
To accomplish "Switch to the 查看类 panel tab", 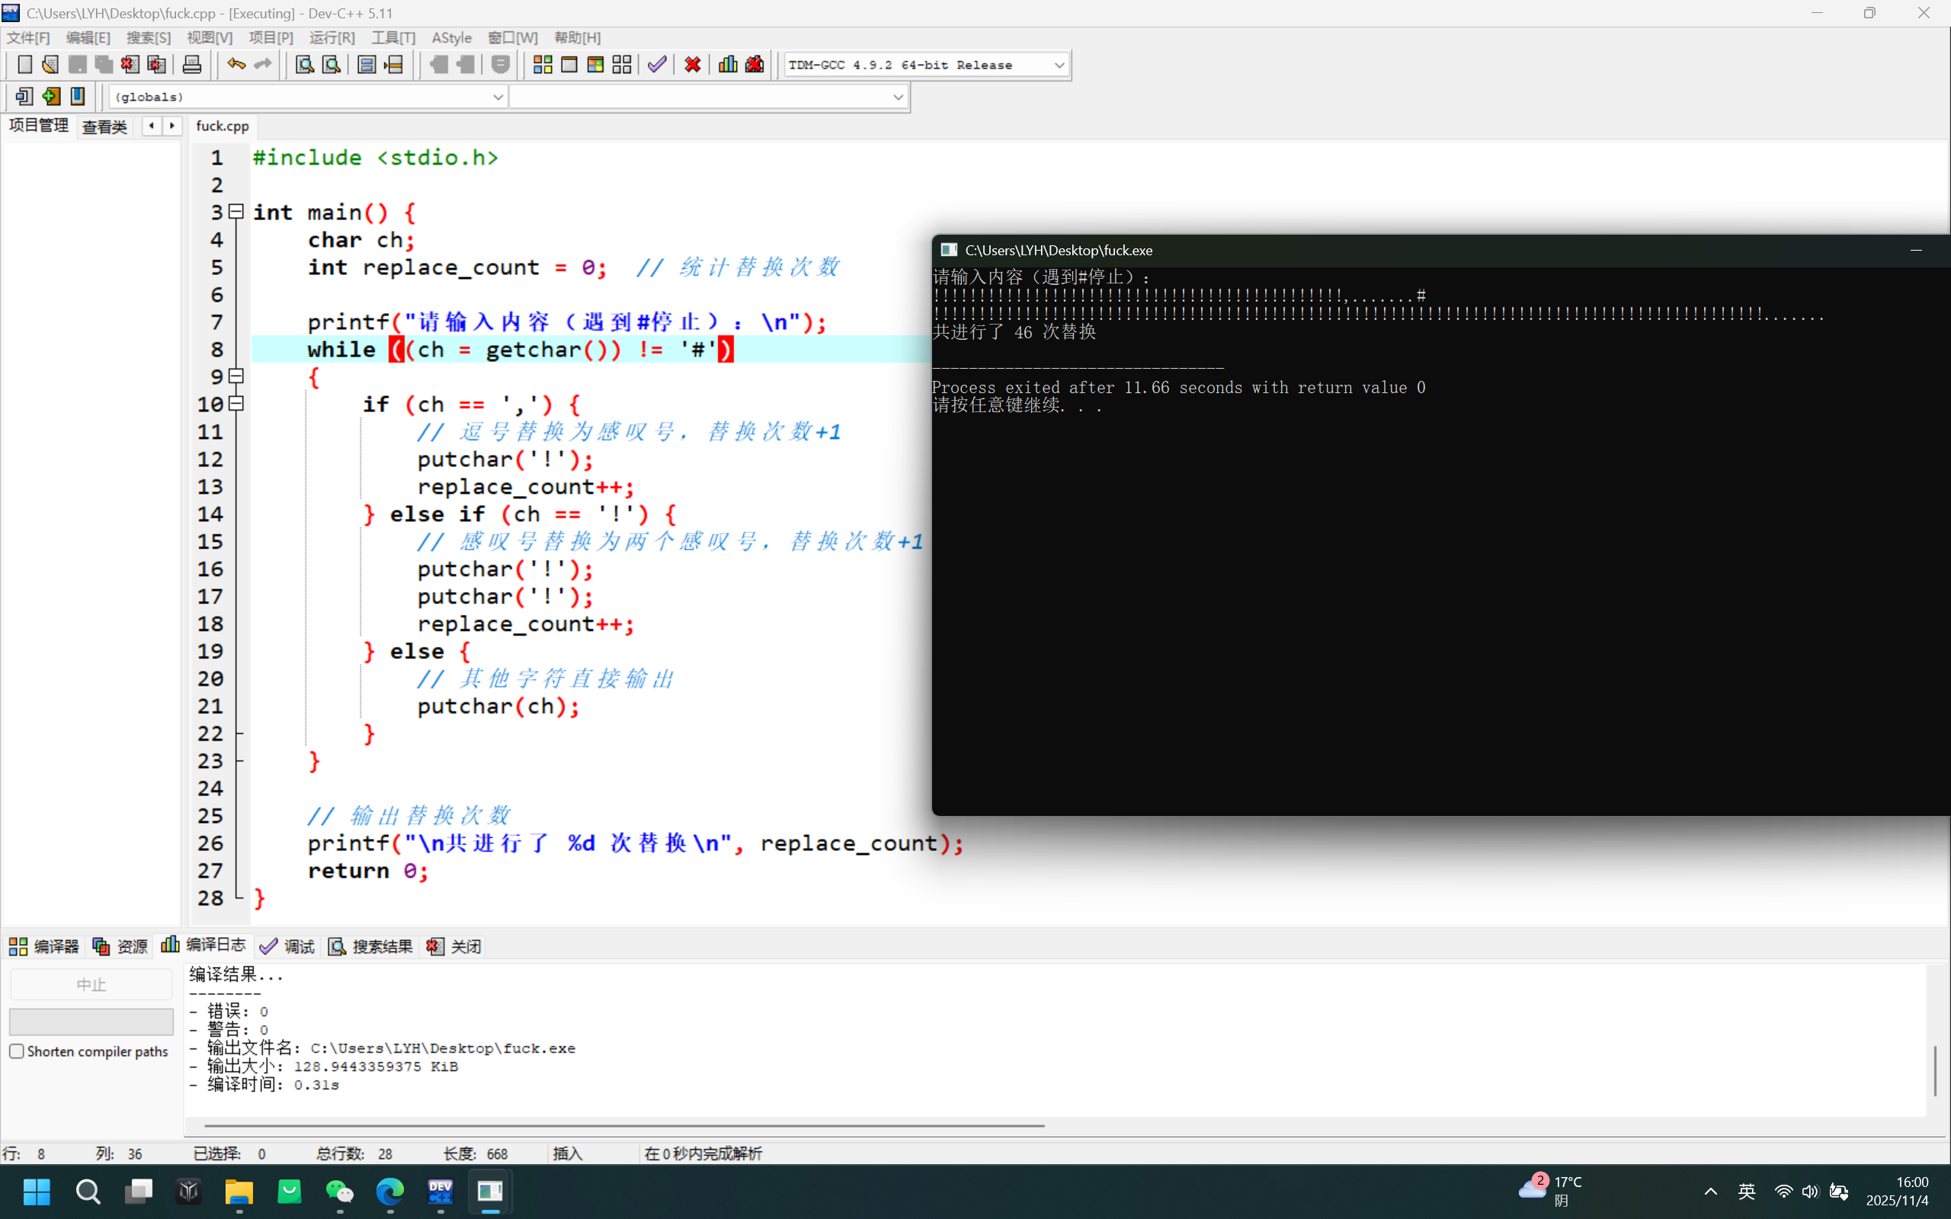I will tap(105, 126).
